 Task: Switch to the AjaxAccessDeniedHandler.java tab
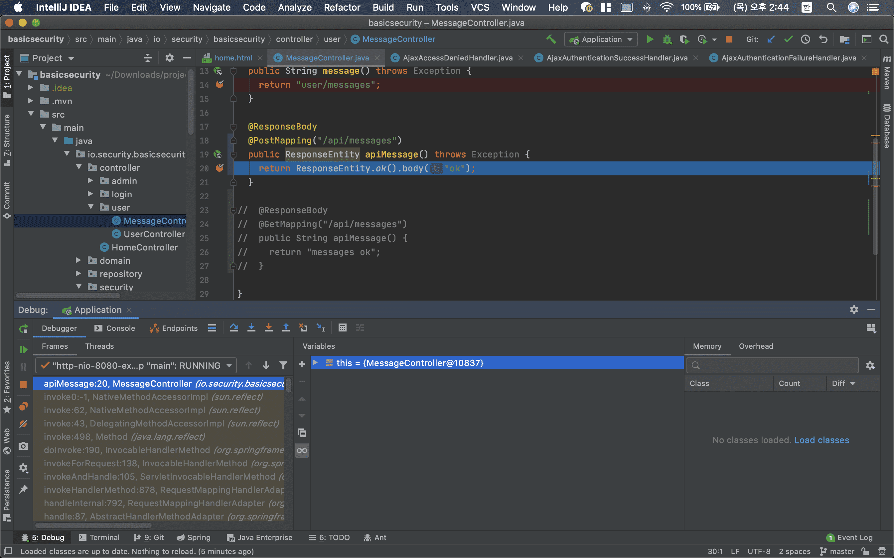click(x=457, y=58)
